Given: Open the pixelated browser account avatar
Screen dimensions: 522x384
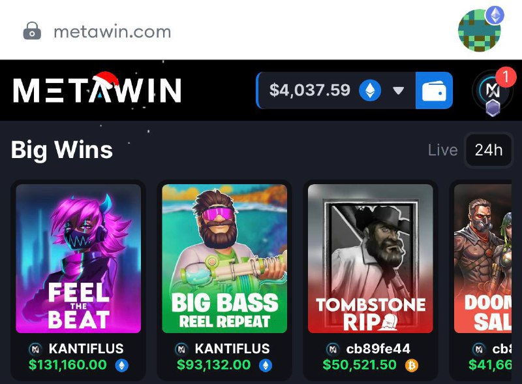Looking at the screenshot, I should (x=480, y=30).
